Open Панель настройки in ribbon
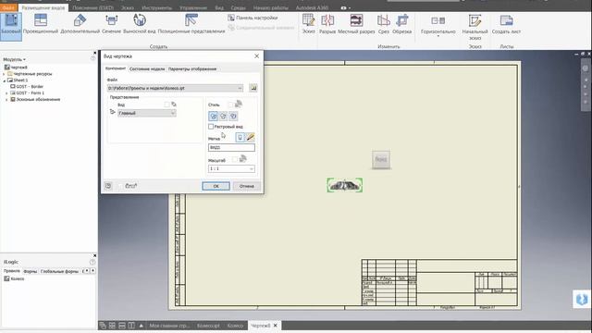This screenshot has width=592, height=333. click(253, 18)
